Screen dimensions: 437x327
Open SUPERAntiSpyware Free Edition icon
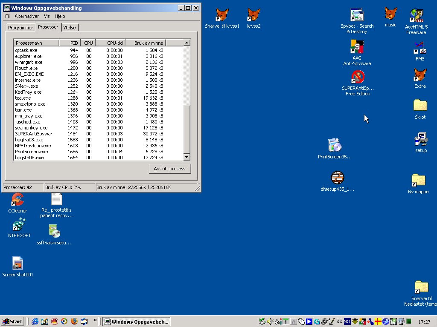tap(358, 83)
